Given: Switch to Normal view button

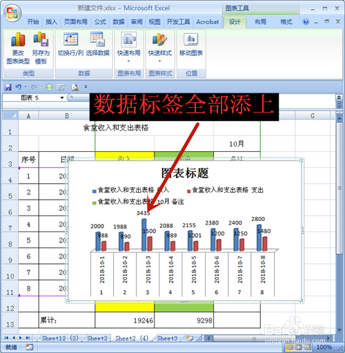Looking at the screenshot, I should pos(290,347).
